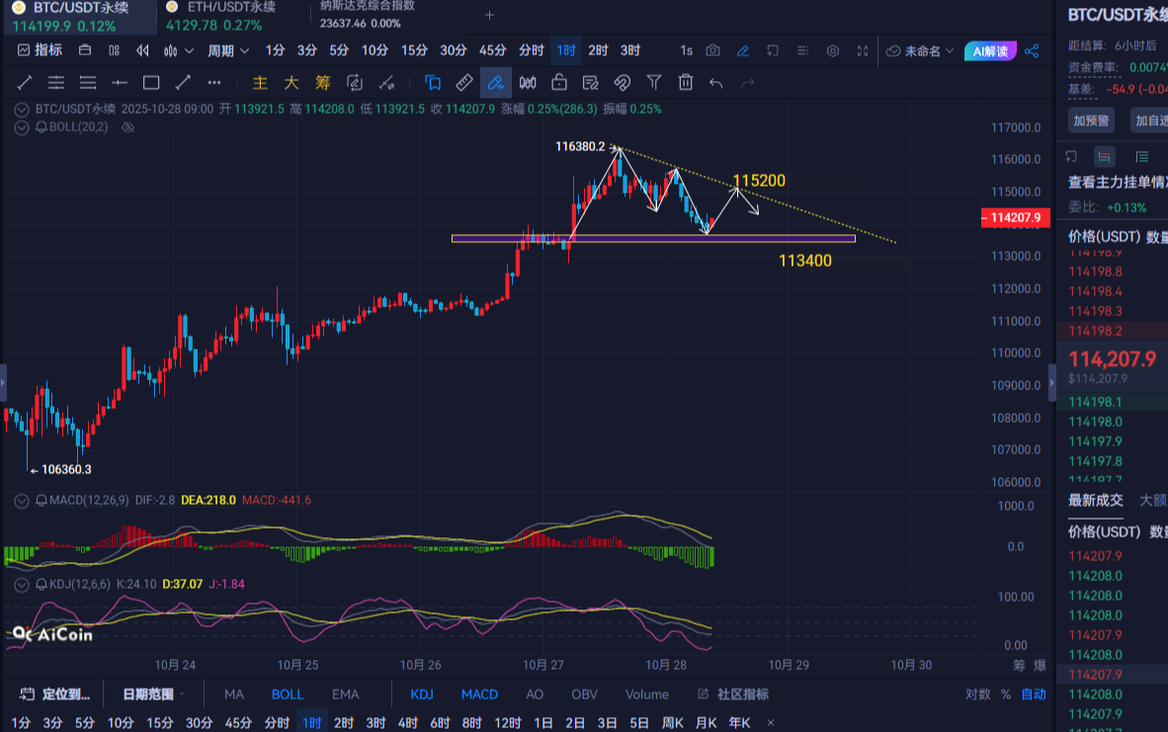This screenshot has height=732, width=1168.
Task: Select the ruler measurement tool
Action: [x=462, y=83]
